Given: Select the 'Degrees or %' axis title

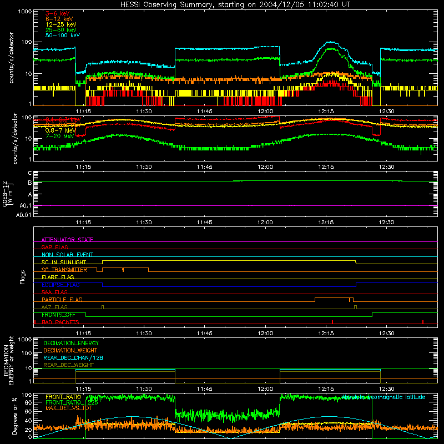Looking at the screenshot, I should 14,416.
